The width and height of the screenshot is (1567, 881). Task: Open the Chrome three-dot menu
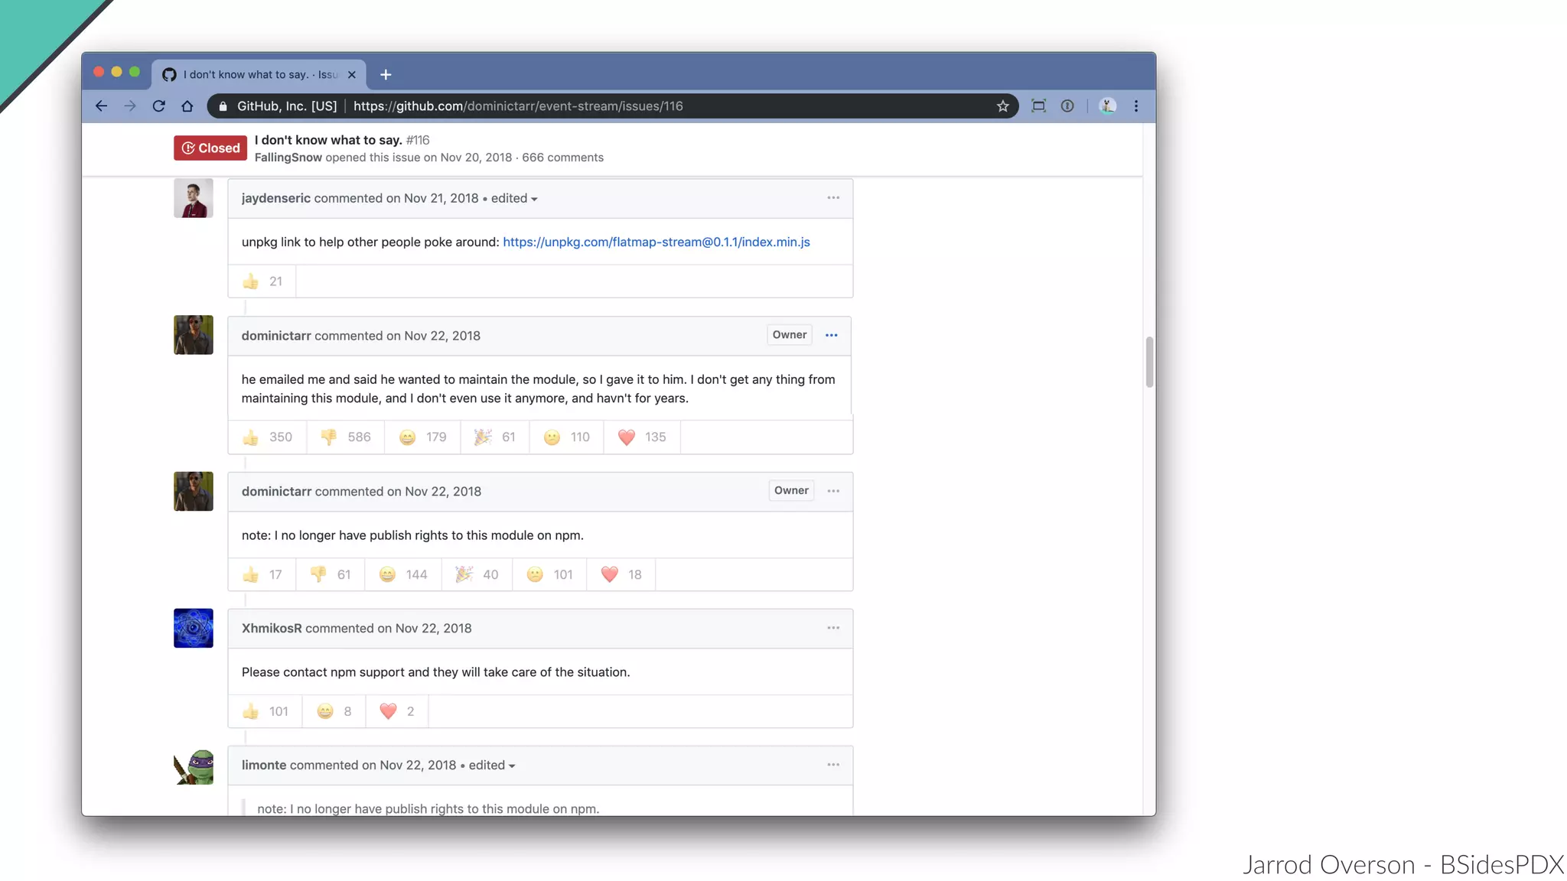1135,106
